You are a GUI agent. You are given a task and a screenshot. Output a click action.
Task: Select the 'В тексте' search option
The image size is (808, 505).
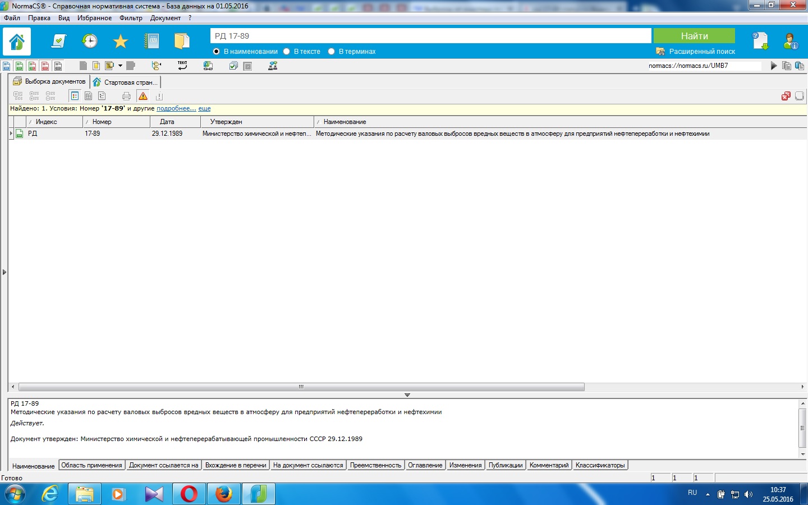tap(287, 52)
